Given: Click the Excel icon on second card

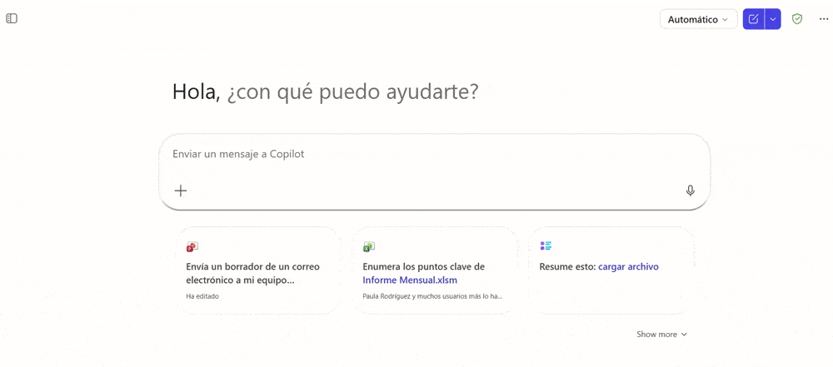Looking at the screenshot, I should click(369, 247).
